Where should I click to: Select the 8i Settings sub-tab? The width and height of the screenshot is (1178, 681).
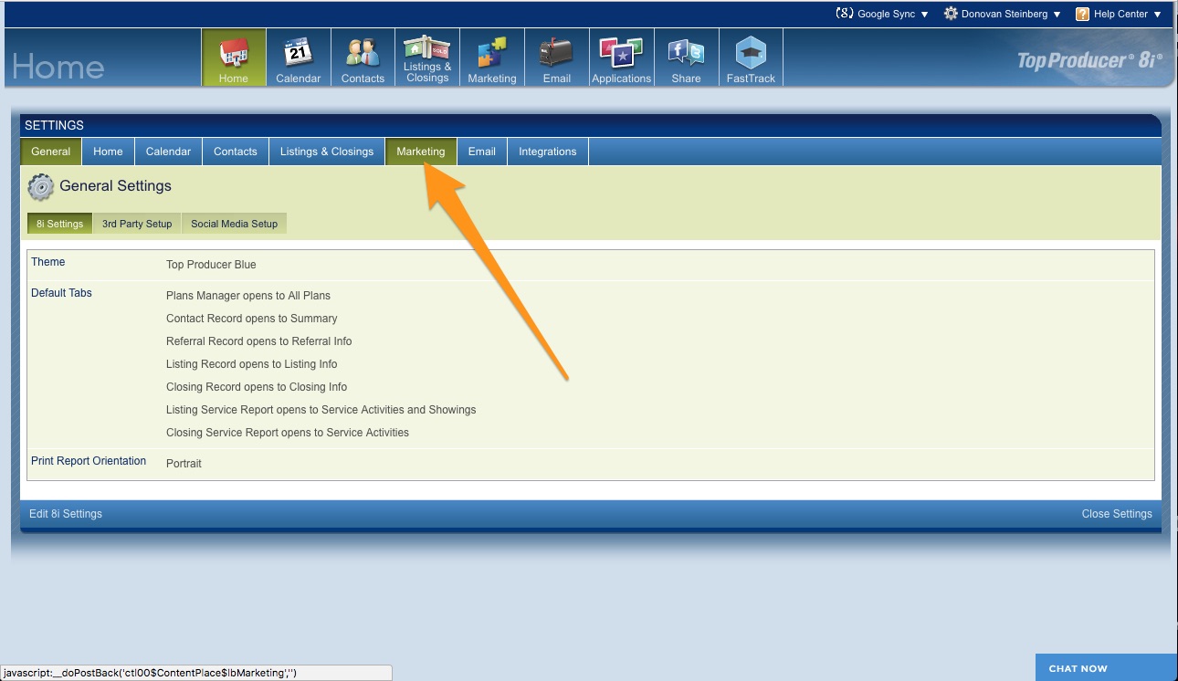(x=60, y=224)
